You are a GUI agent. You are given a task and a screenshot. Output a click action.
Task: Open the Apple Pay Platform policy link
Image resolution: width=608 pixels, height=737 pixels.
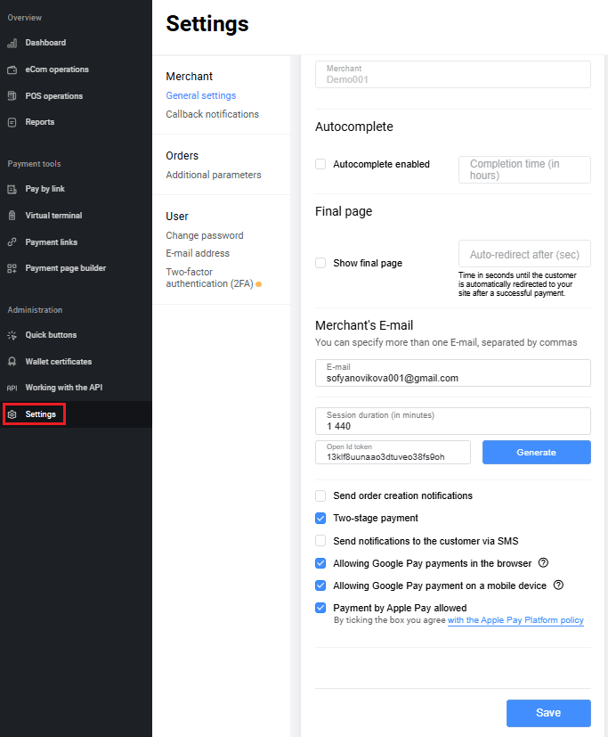pyautogui.click(x=515, y=620)
